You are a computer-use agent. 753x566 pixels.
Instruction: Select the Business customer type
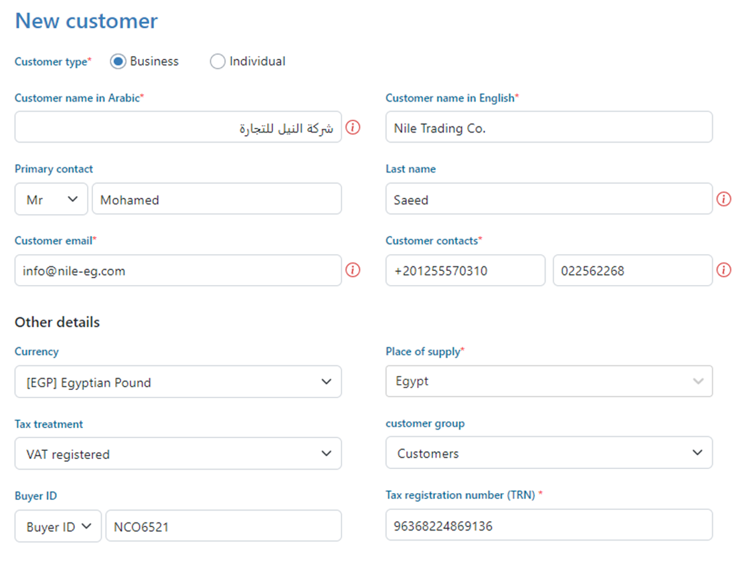118,62
